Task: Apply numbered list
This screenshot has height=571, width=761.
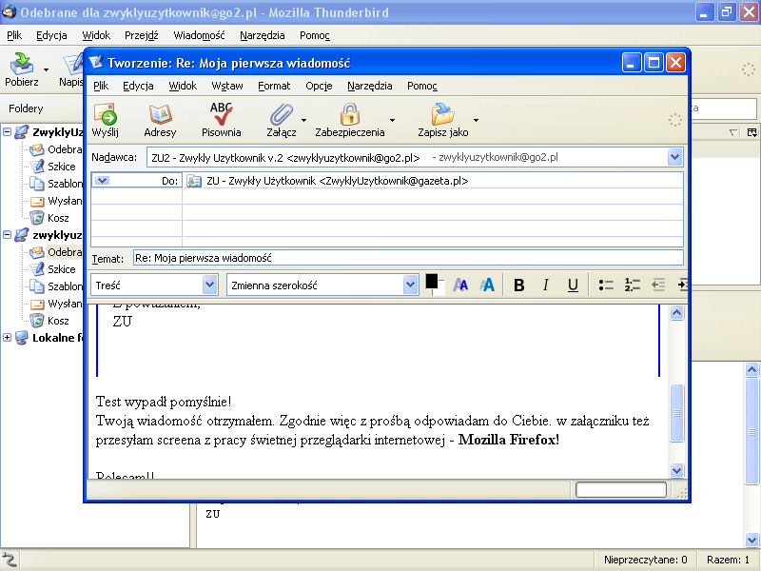Action: 633,285
